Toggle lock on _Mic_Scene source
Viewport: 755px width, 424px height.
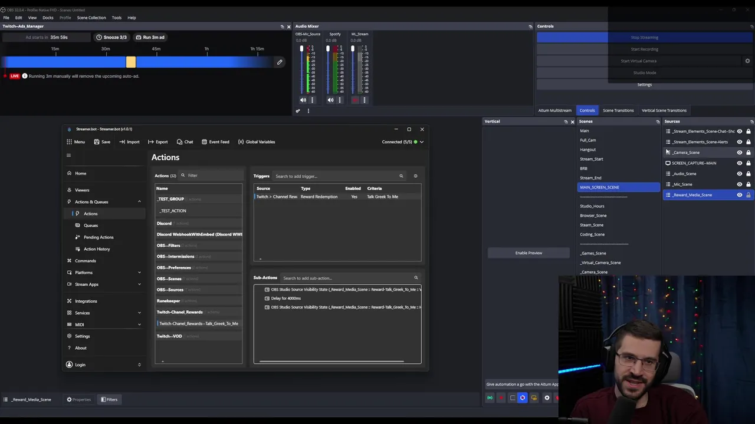pyautogui.click(x=749, y=184)
